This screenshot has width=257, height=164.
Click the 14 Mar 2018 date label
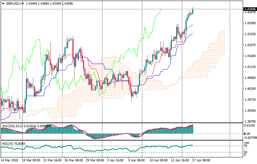(10, 160)
